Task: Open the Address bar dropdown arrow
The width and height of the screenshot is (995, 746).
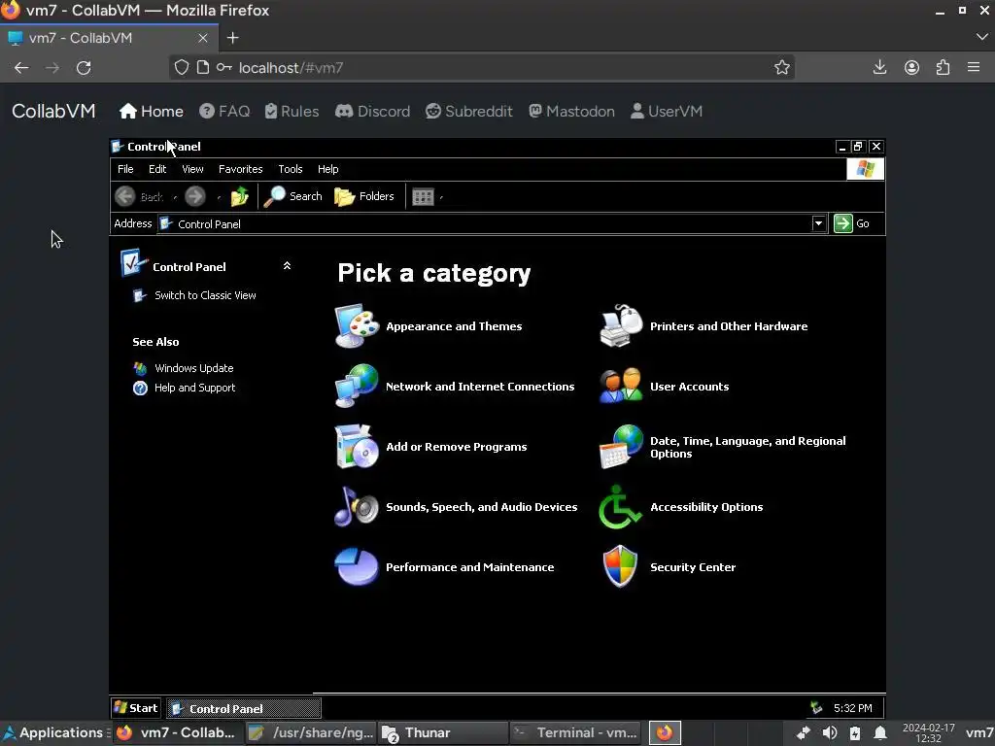Action: click(x=818, y=223)
